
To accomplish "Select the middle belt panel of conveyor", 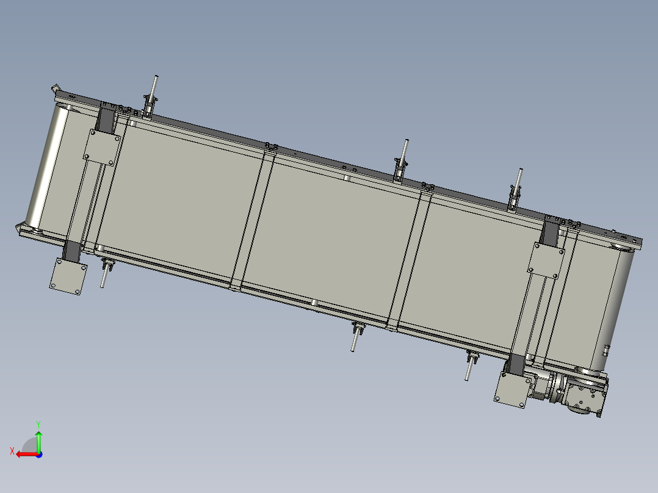I will [x=331, y=239].
